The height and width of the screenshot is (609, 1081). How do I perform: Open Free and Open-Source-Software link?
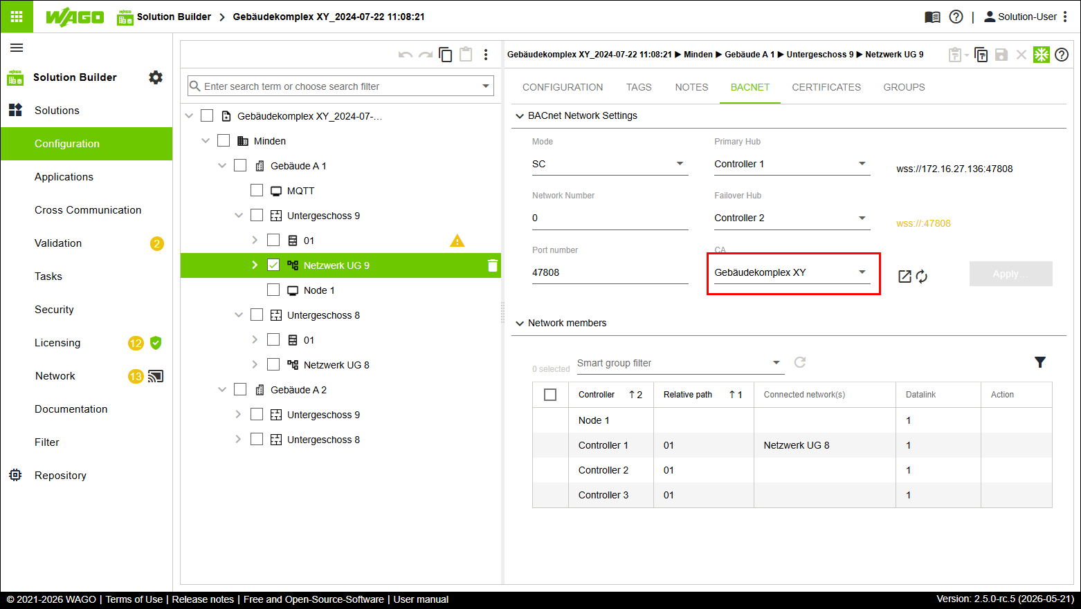tap(314, 599)
